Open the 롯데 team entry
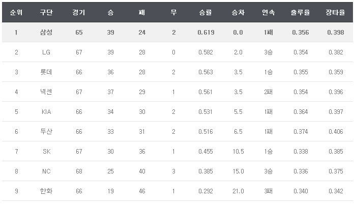Image resolution: width=354 pixels, height=204 pixels. 46,72
